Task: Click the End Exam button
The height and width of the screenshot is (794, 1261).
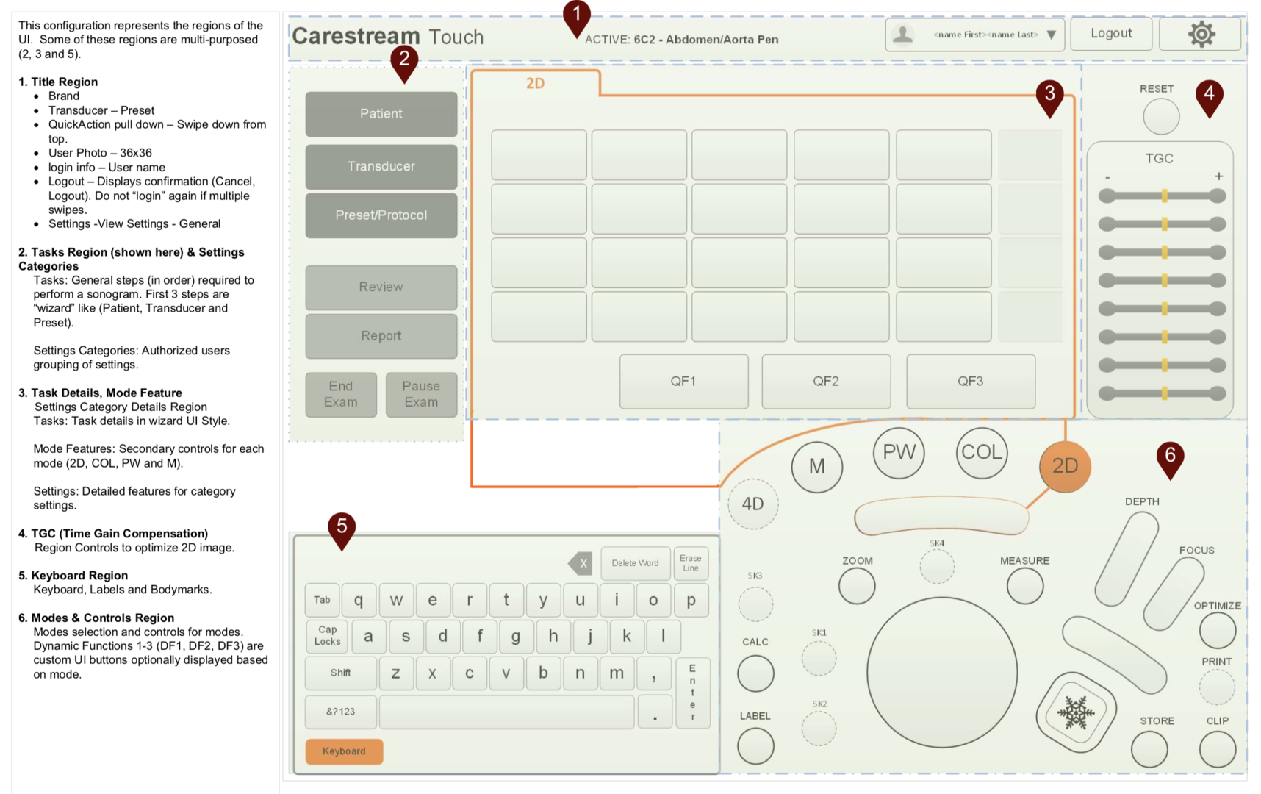Action: click(341, 394)
